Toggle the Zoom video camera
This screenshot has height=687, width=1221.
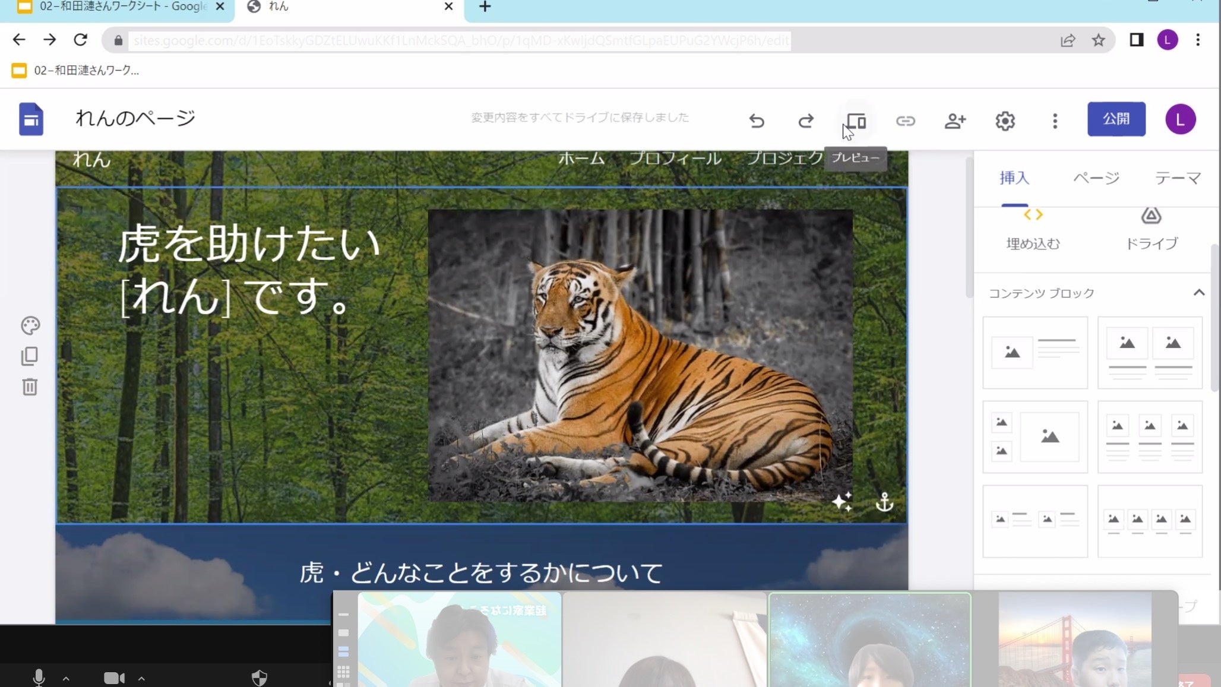(114, 677)
